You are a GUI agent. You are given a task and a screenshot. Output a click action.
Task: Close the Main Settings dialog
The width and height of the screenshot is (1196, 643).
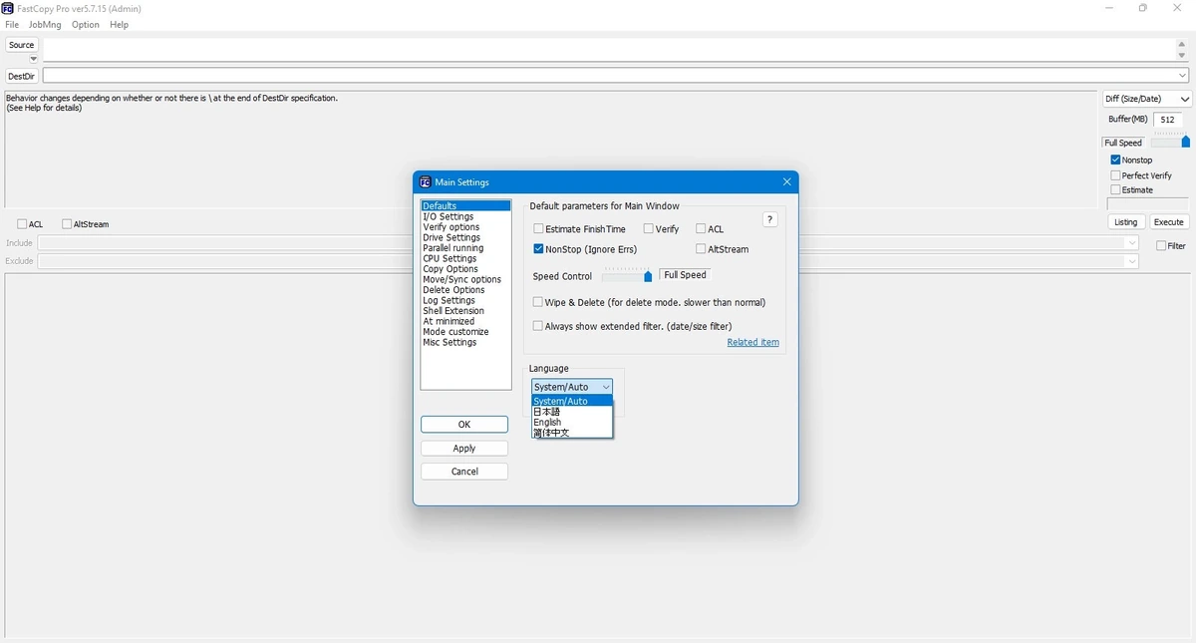coord(786,182)
